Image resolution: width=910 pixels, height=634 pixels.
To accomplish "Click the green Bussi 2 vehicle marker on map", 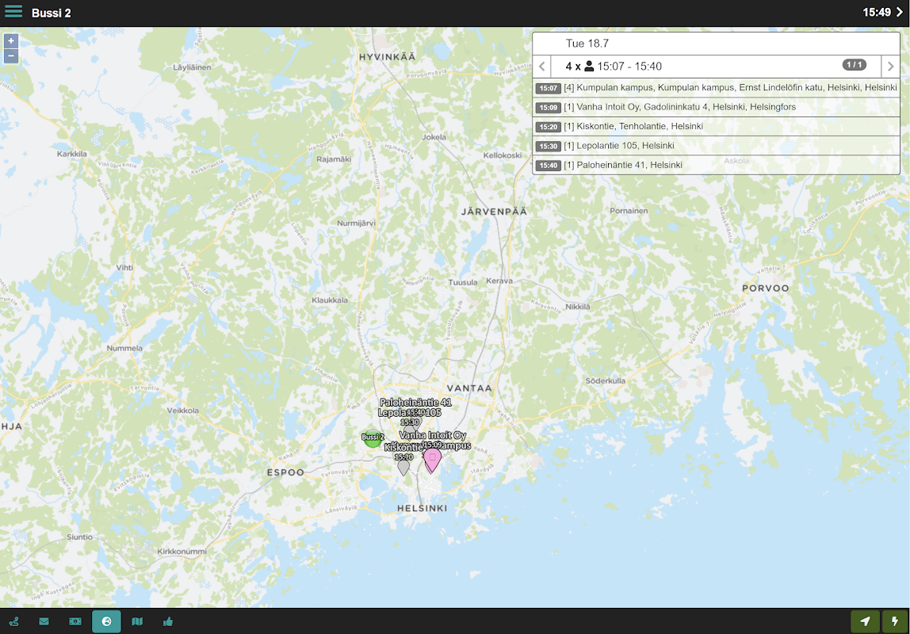I will [x=372, y=438].
